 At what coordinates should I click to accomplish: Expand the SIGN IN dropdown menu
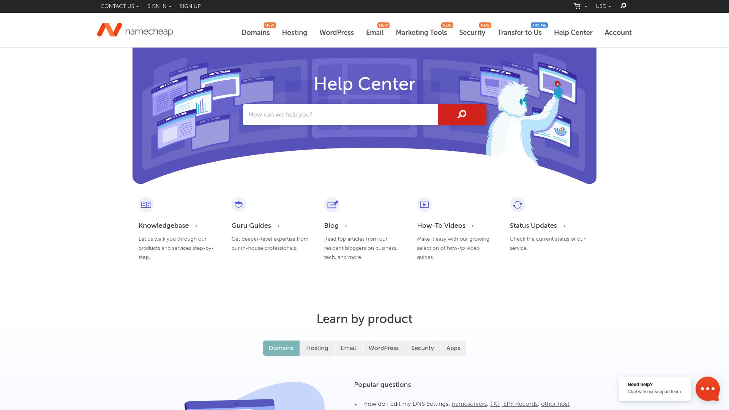point(158,6)
